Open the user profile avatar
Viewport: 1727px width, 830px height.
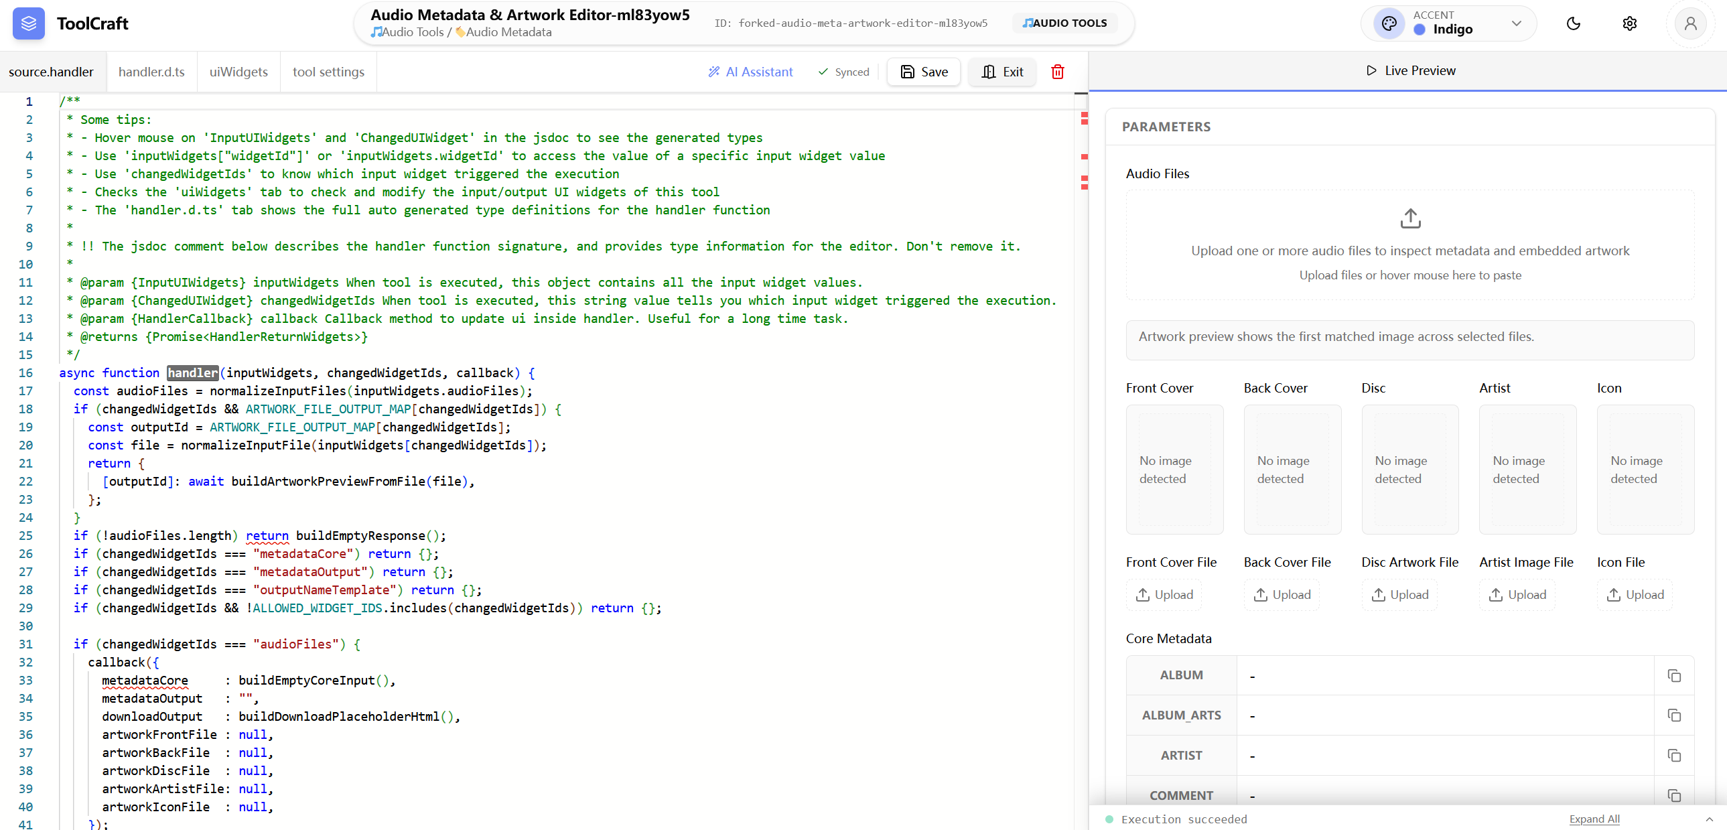click(x=1690, y=23)
